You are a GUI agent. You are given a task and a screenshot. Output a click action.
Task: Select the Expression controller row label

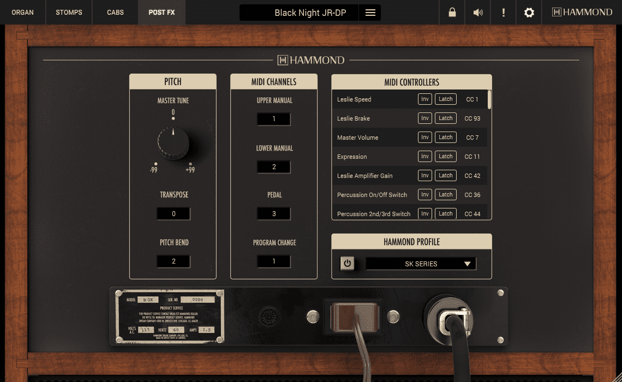click(x=352, y=157)
